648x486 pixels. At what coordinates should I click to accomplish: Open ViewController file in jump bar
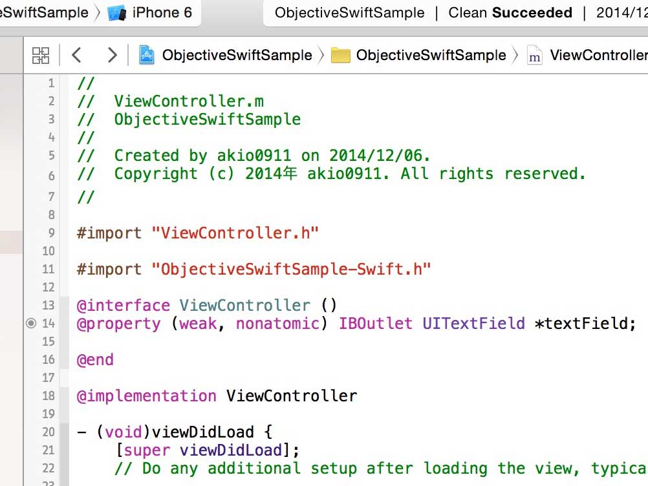tap(599, 55)
